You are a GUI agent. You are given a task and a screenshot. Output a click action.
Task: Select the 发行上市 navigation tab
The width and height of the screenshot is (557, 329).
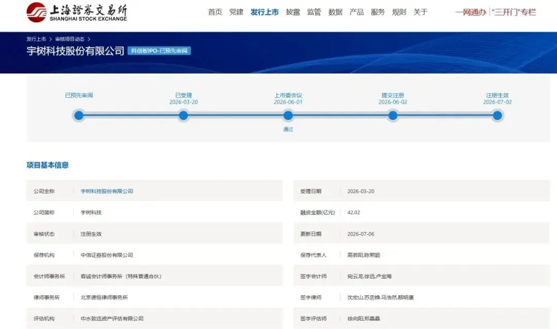(265, 12)
